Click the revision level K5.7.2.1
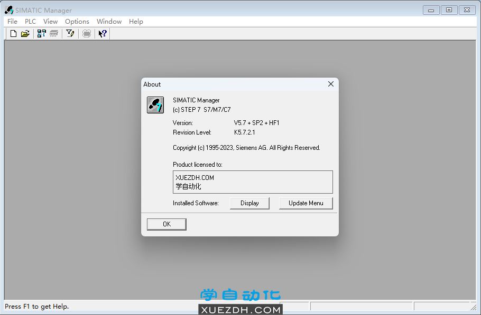The width and height of the screenshot is (481, 315). 245,132
